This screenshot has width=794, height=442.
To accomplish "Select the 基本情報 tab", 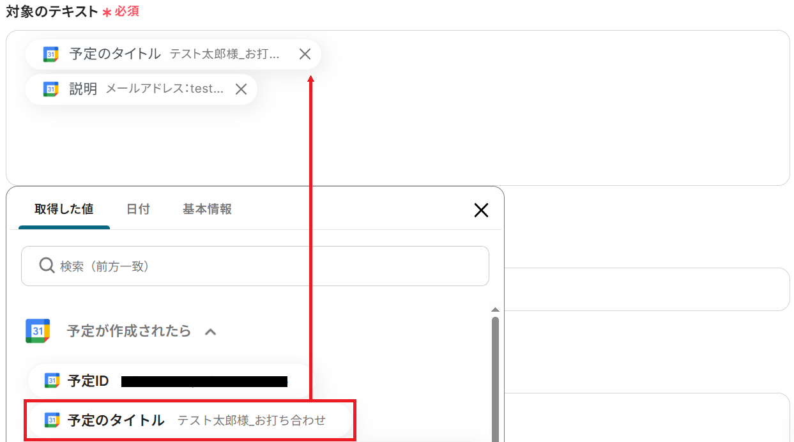I will coord(207,209).
